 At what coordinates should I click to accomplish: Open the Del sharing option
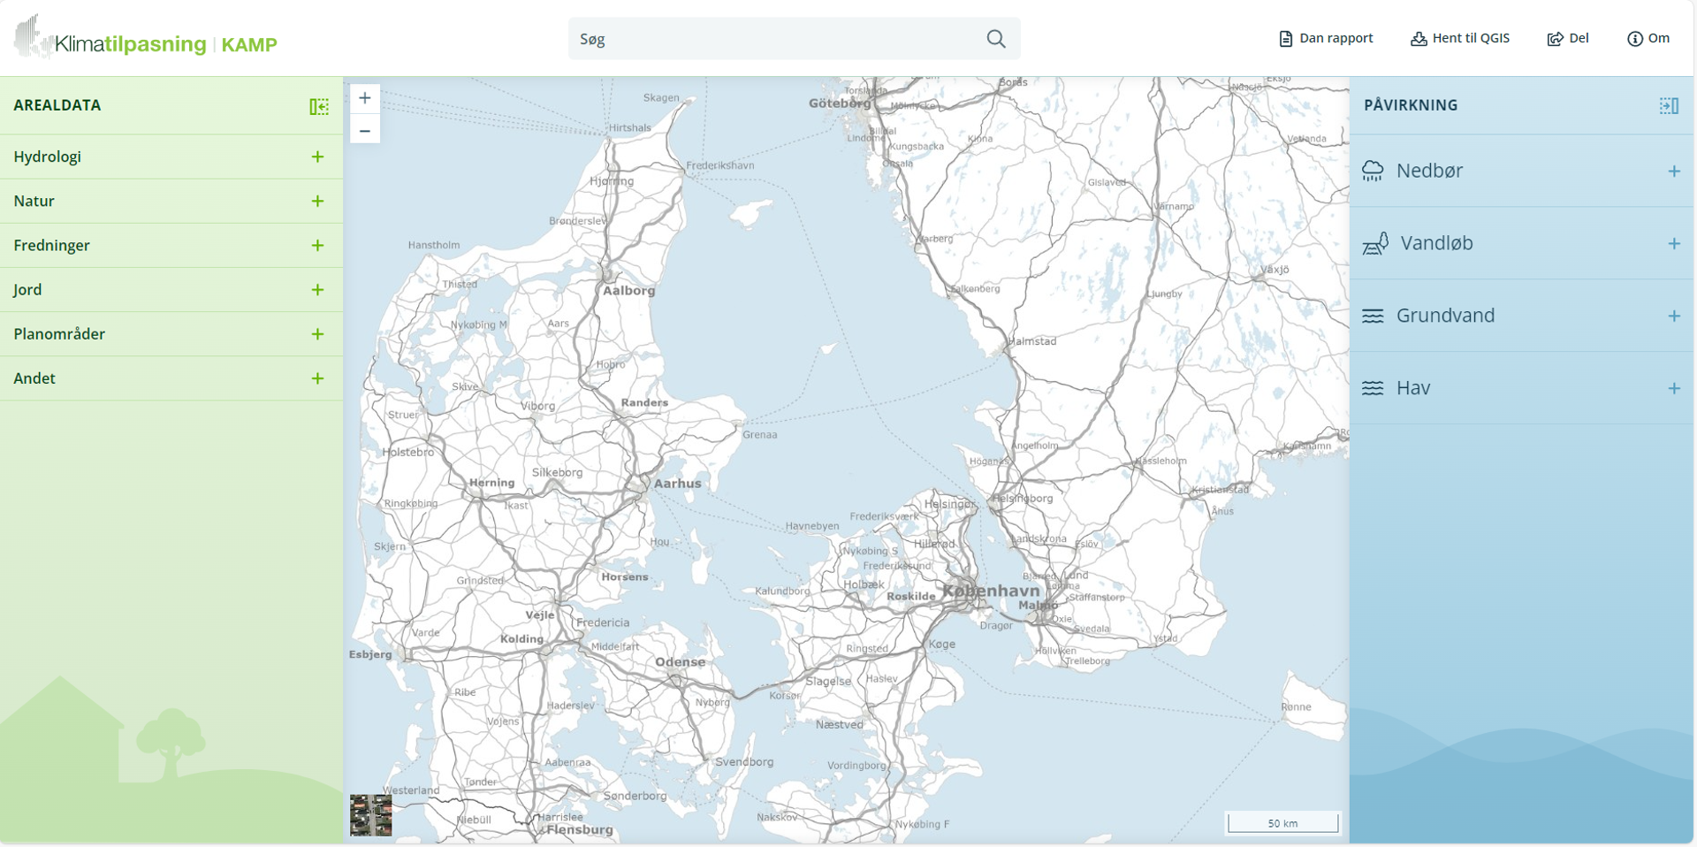[1568, 38]
